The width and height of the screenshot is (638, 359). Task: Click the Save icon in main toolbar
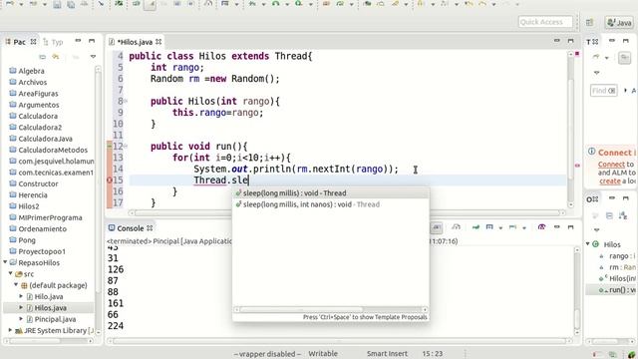coord(57,4)
